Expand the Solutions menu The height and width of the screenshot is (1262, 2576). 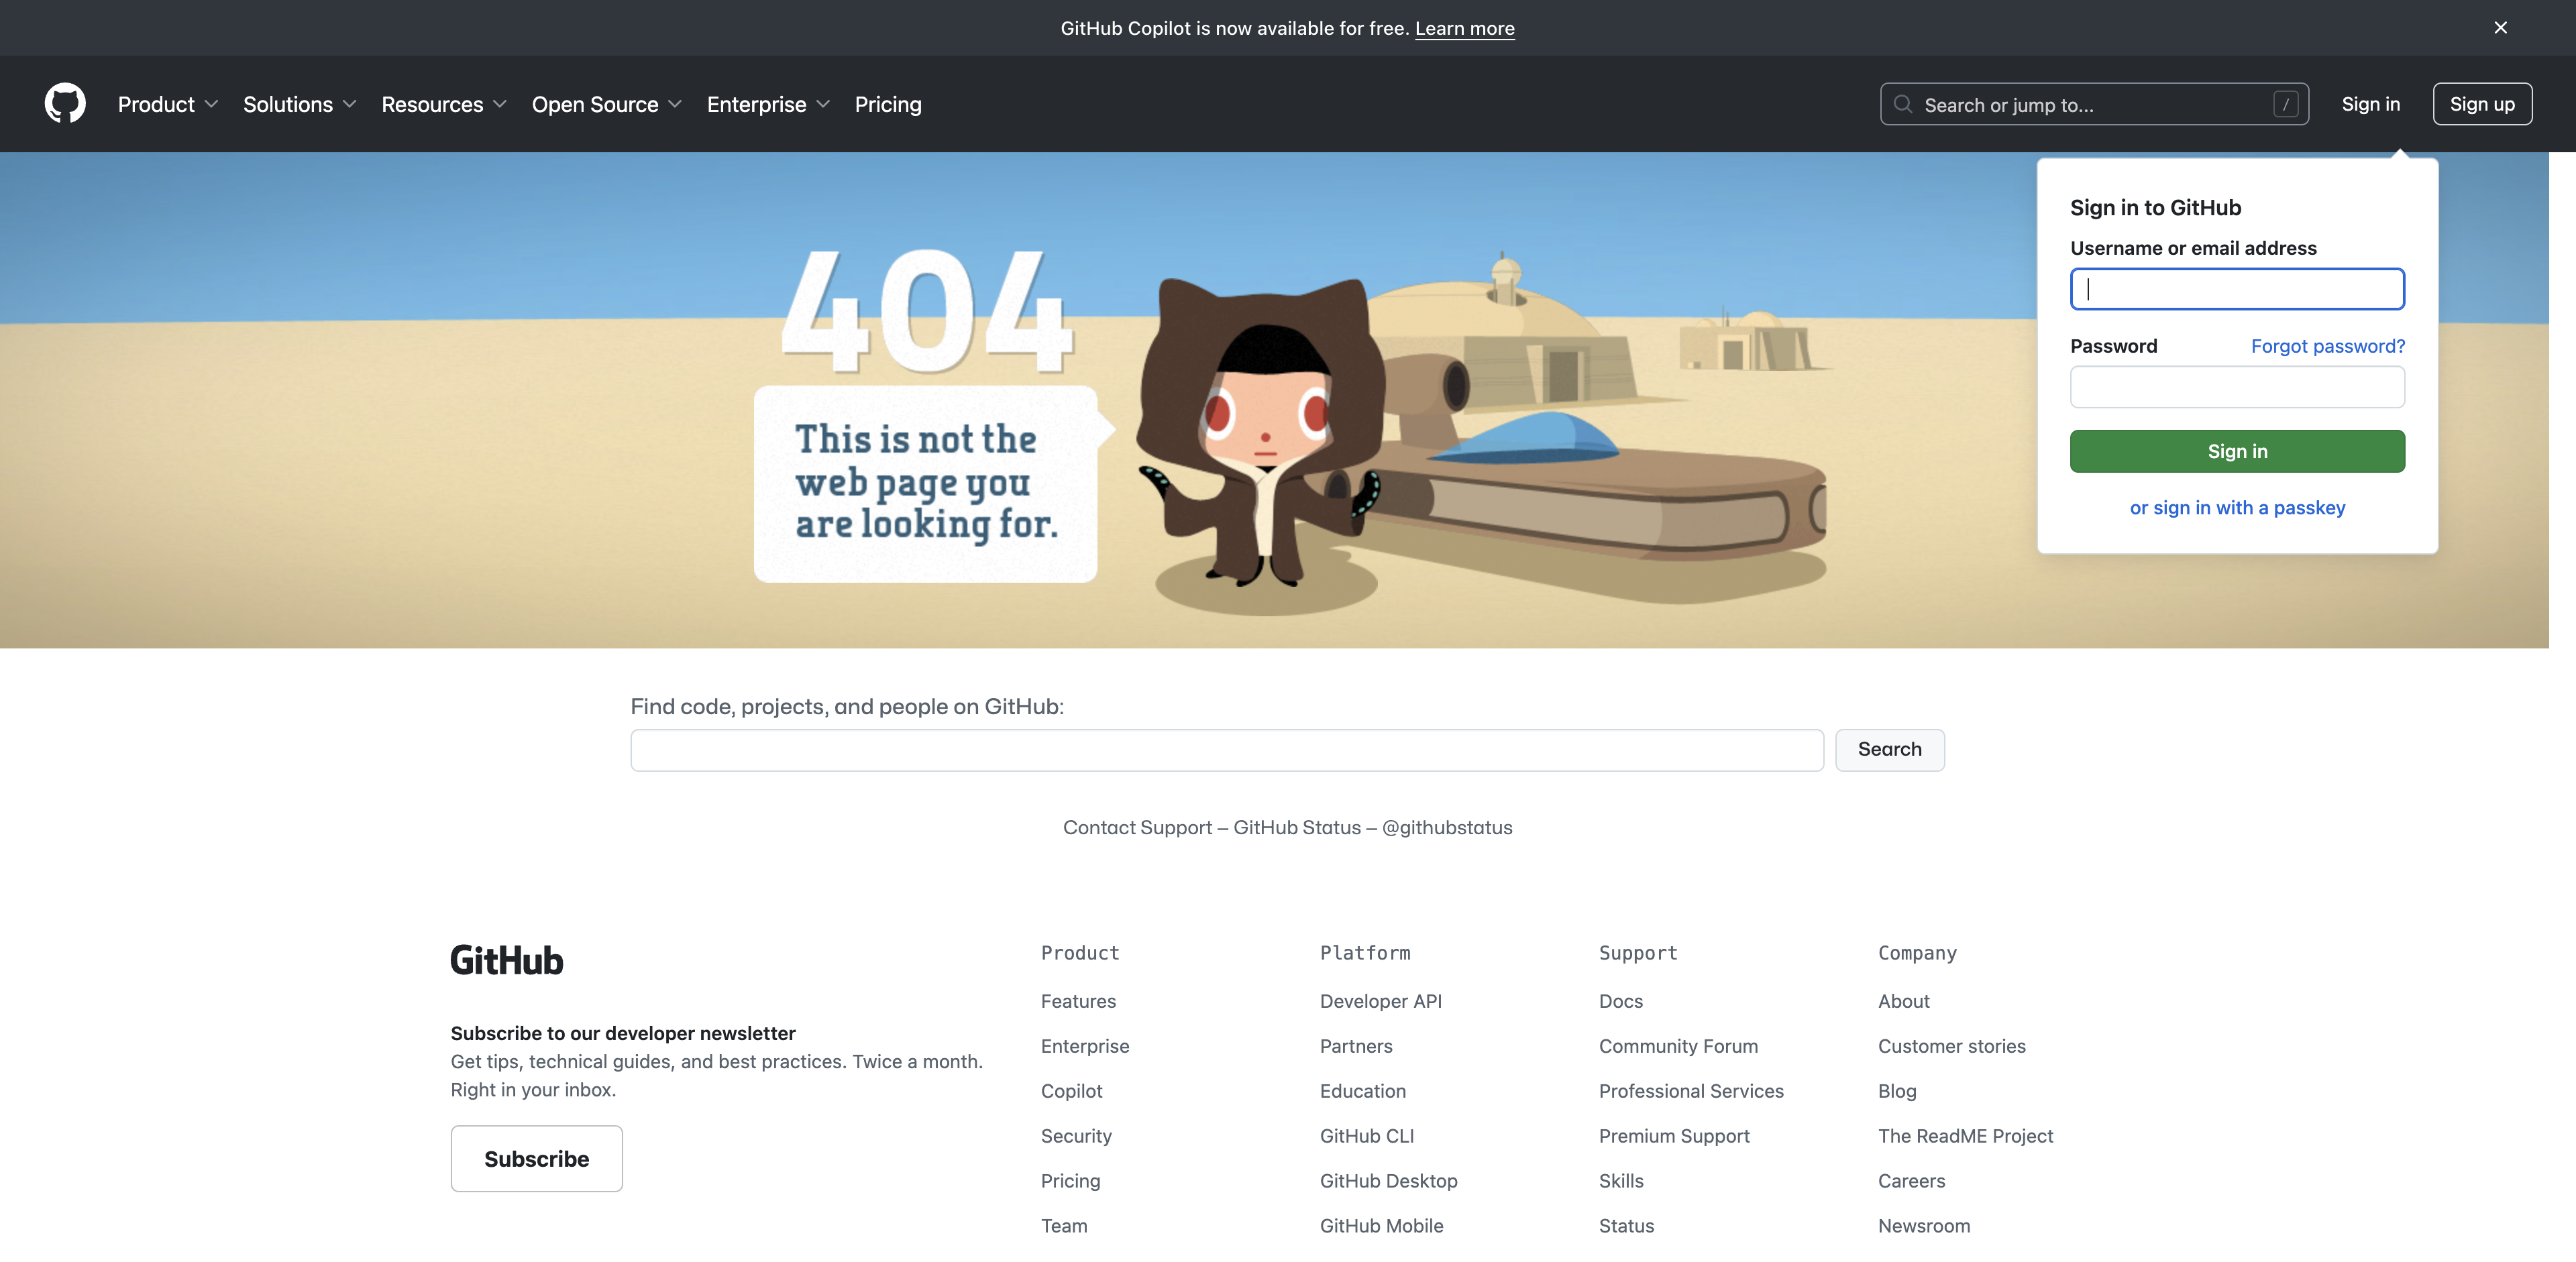pos(300,104)
